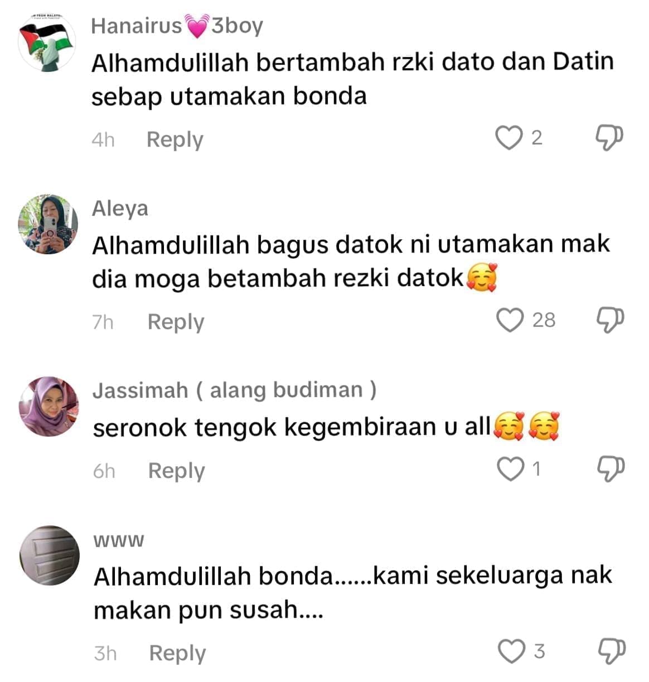Reply to Aleya's comment
Screen dimensions: 649x682
click(x=176, y=322)
